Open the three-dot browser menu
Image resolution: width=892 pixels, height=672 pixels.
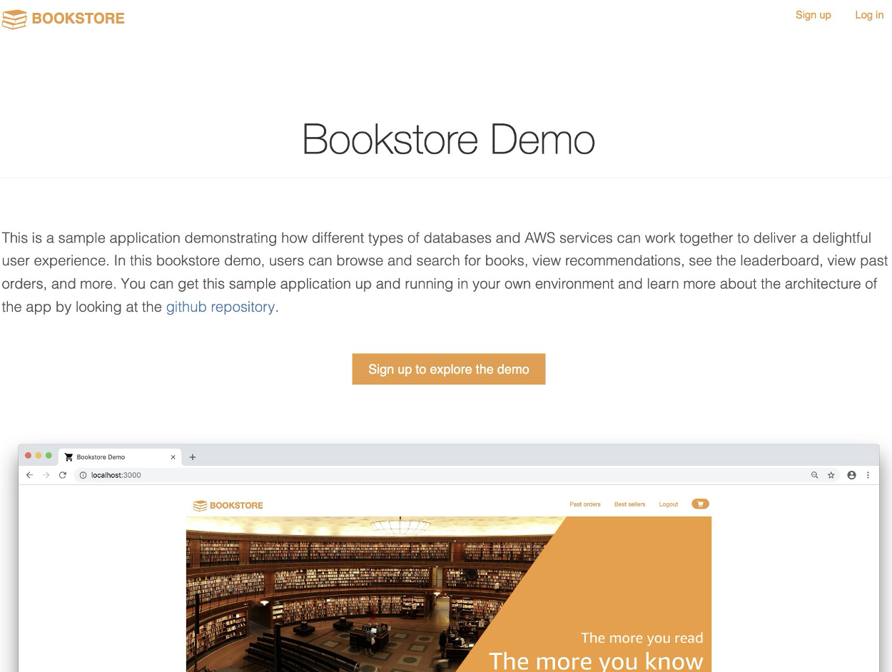click(868, 475)
